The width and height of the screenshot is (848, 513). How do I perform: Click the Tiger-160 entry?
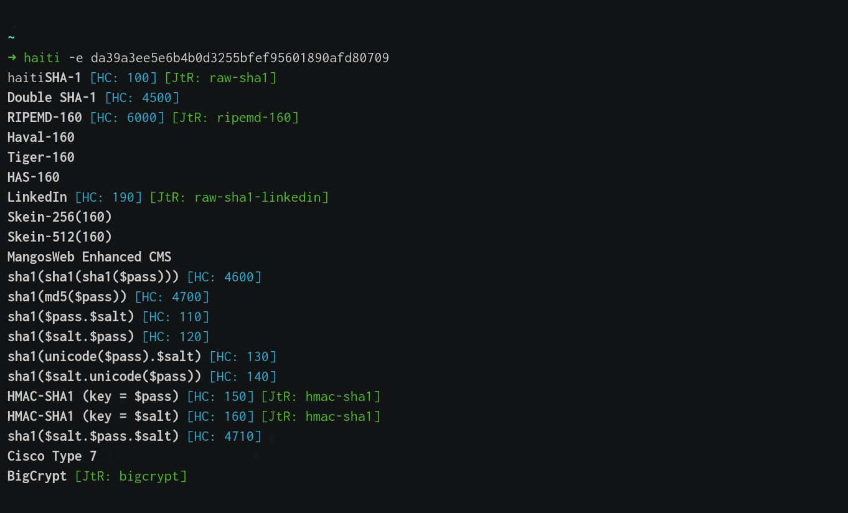tap(40, 158)
